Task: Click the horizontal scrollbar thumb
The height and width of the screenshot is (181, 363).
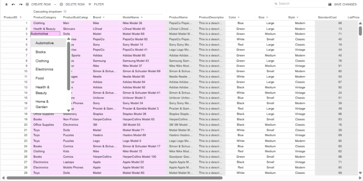Action: tap(115, 178)
